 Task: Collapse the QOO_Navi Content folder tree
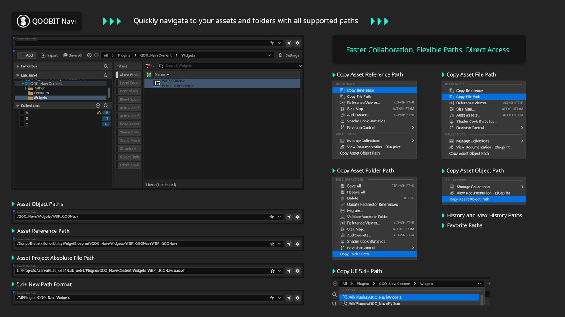pyautogui.click(x=23, y=84)
